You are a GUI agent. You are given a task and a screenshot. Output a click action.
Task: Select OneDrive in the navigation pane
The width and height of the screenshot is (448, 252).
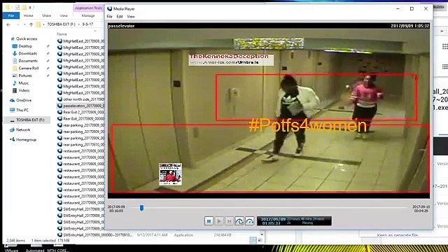tap(24, 100)
